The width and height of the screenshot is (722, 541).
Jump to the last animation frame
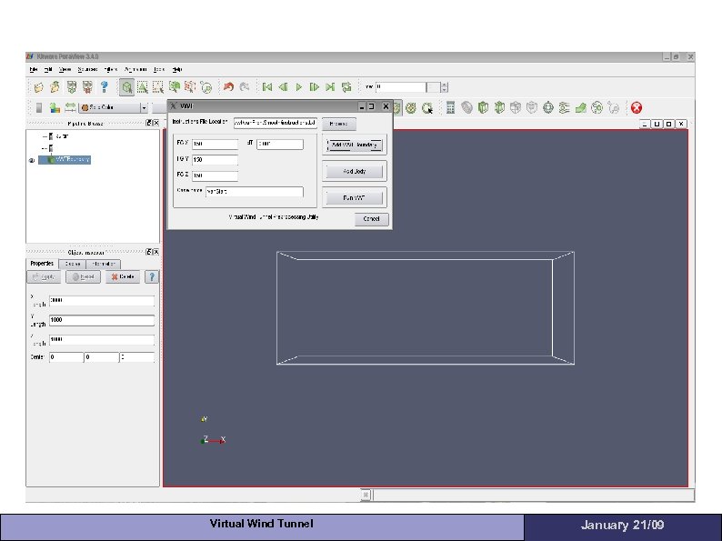[x=330, y=86]
